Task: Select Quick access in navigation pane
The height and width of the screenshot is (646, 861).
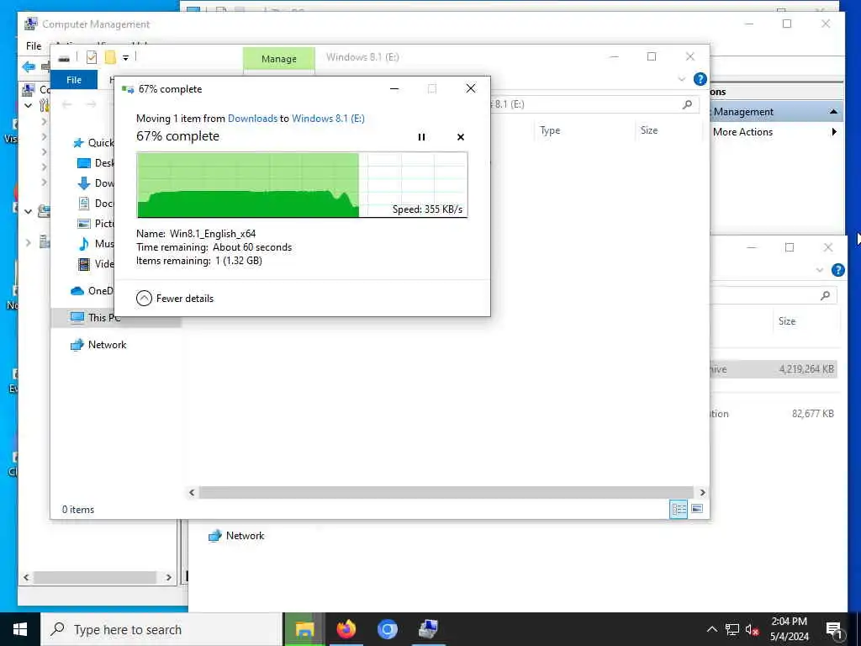Action: [x=93, y=143]
